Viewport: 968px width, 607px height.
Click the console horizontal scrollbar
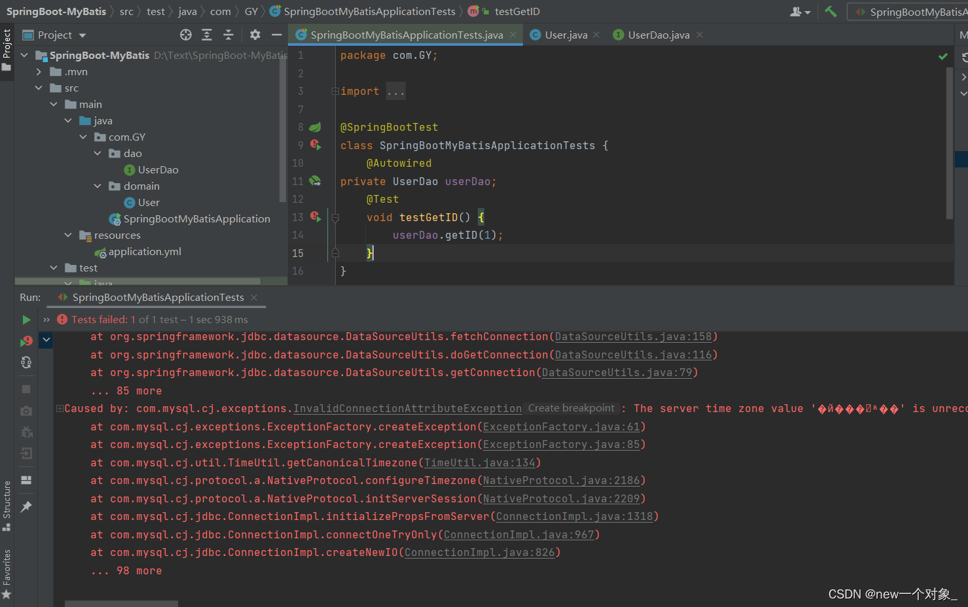coord(121,604)
